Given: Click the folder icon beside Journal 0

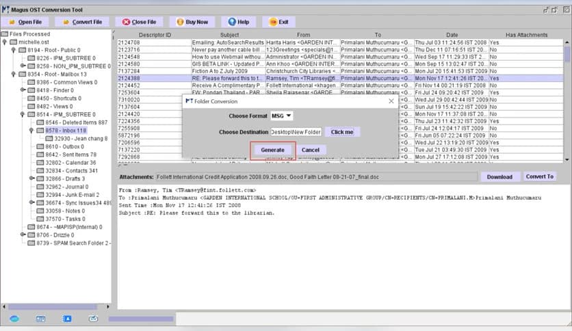Looking at the screenshot, I should click(x=40, y=187).
